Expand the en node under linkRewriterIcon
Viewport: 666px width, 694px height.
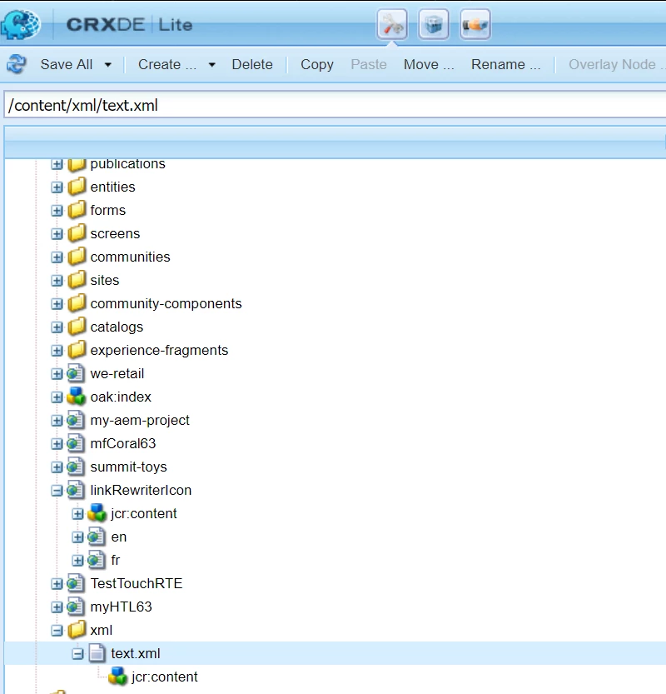(x=77, y=537)
